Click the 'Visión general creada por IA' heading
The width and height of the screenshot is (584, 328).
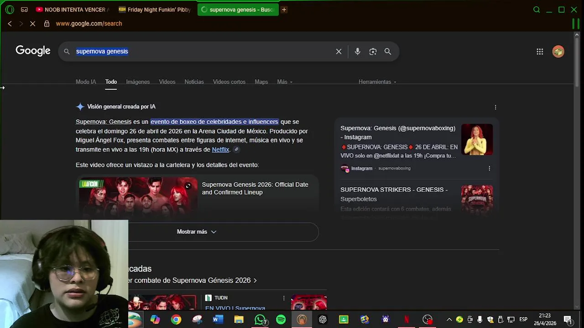121,107
